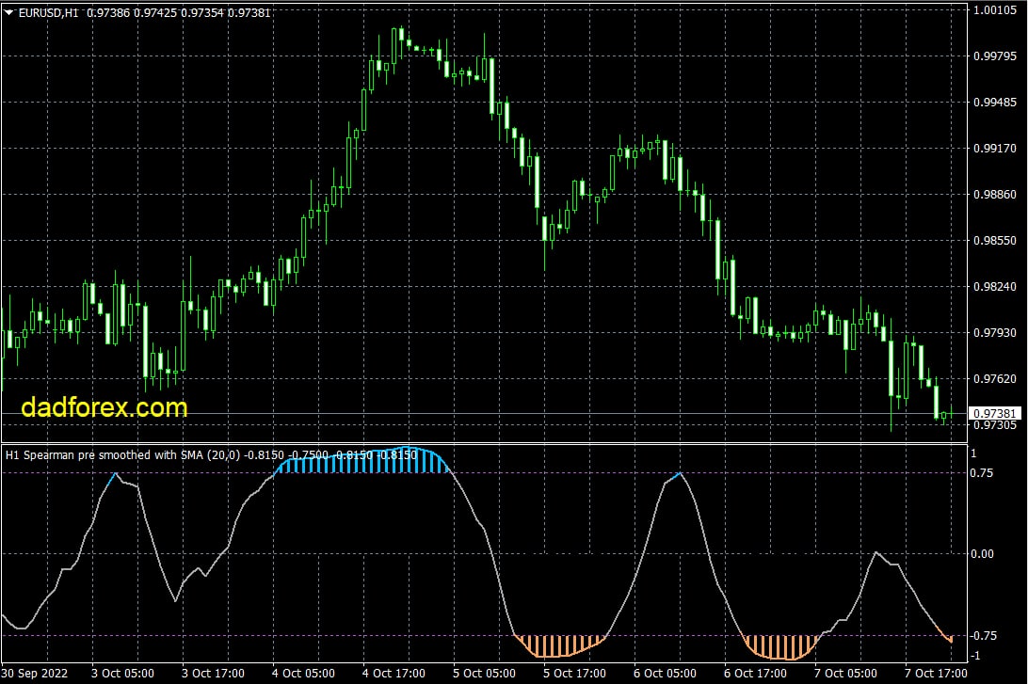Click the 0.75 indicator level label
Screen dimensions: 1028x684
[982, 473]
